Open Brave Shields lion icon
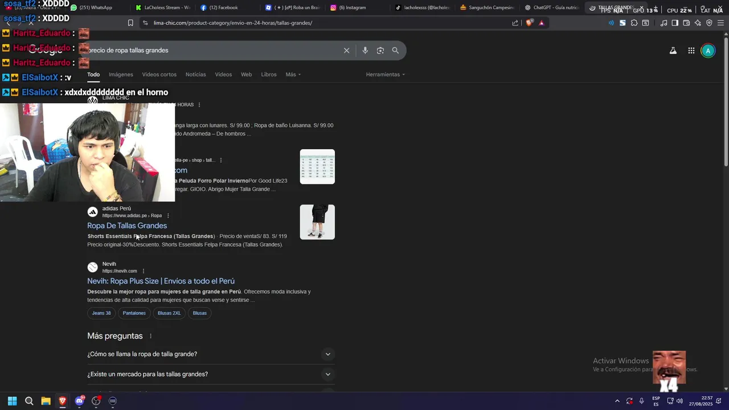729x410 pixels. click(x=529, y=23)
